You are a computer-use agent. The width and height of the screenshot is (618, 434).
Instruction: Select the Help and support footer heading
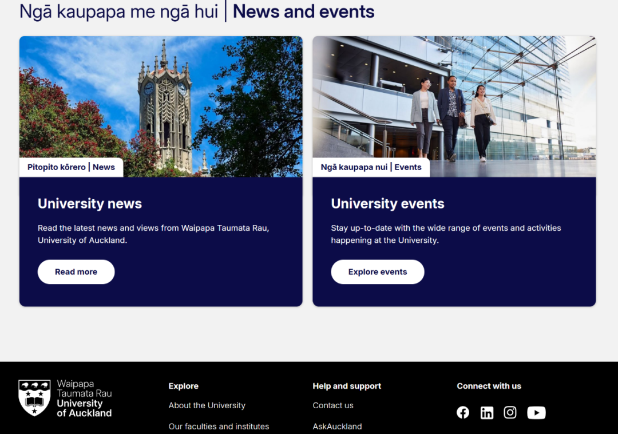pos(347,386)
